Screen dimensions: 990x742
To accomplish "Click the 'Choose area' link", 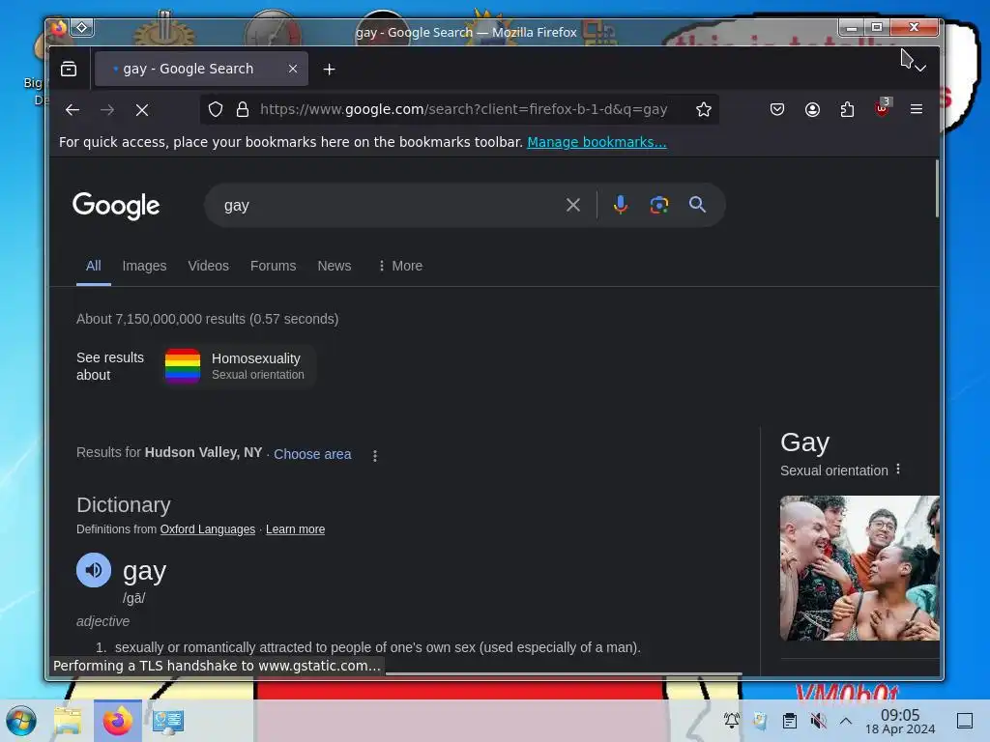I will 312,454.
